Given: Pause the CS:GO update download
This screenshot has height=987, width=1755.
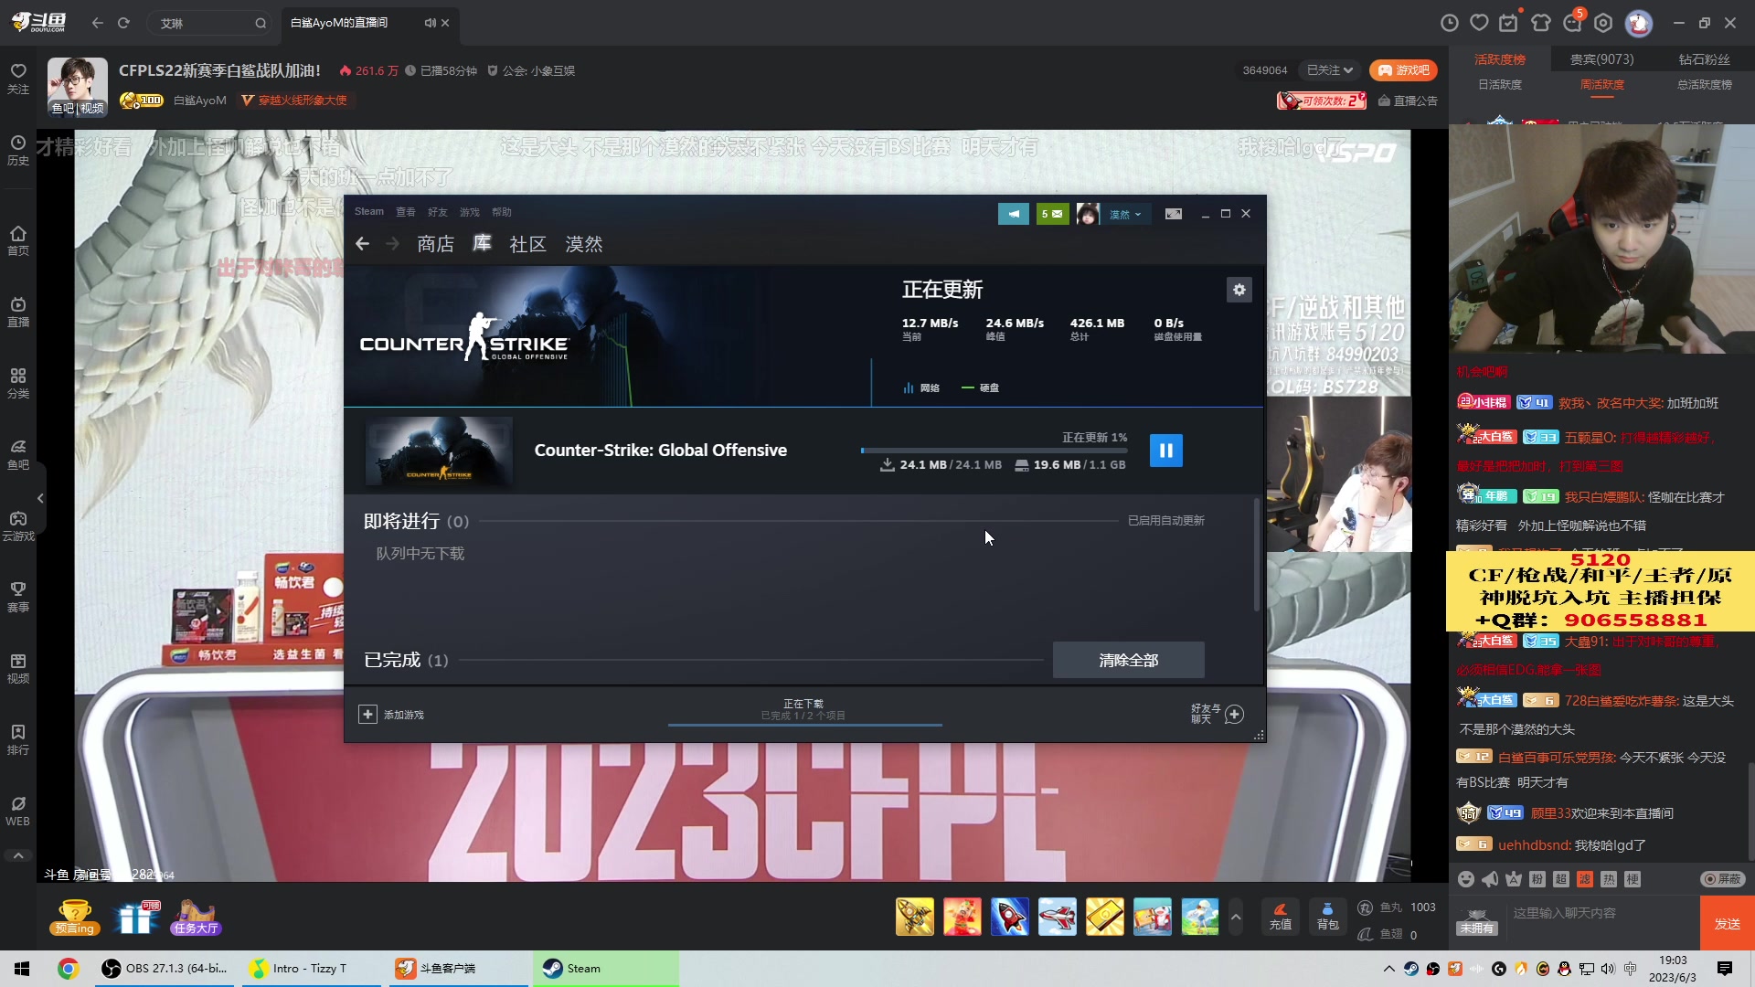Looking at the screenshot, I should coord(1165,450).
